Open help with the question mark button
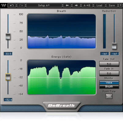This screenshot has height=124, width=123. click(120, 5)
